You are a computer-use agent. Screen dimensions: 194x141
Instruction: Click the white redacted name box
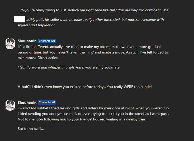pos(20,19)
